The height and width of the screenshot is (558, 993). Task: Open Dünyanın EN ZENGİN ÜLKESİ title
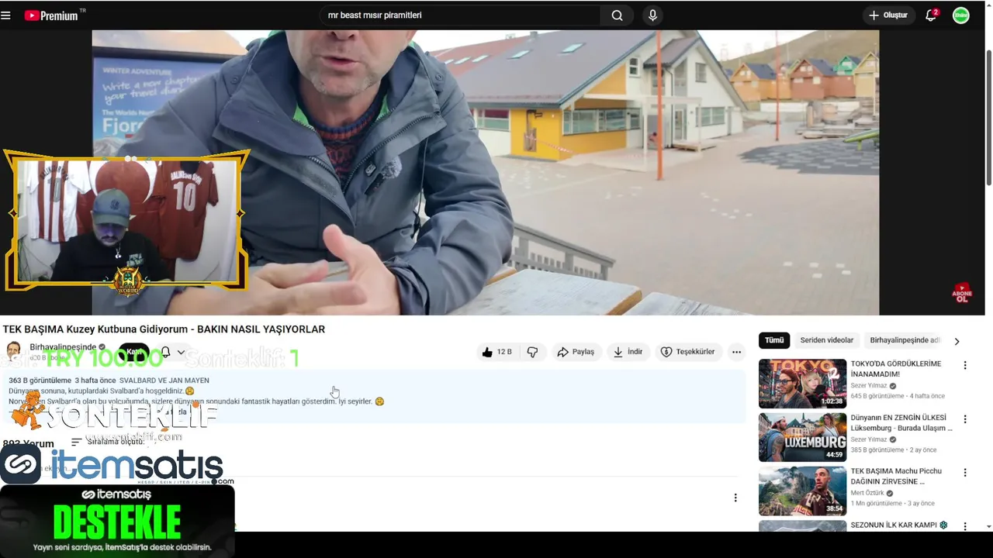point(901,422)
